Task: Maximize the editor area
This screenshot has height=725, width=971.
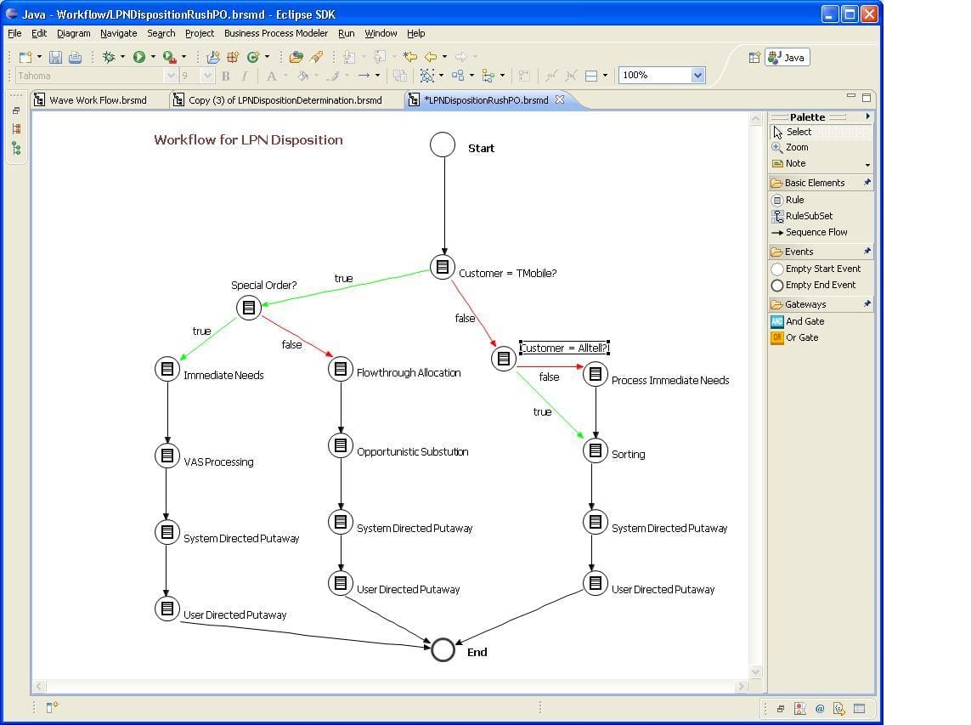Action: tap(867, 97)
